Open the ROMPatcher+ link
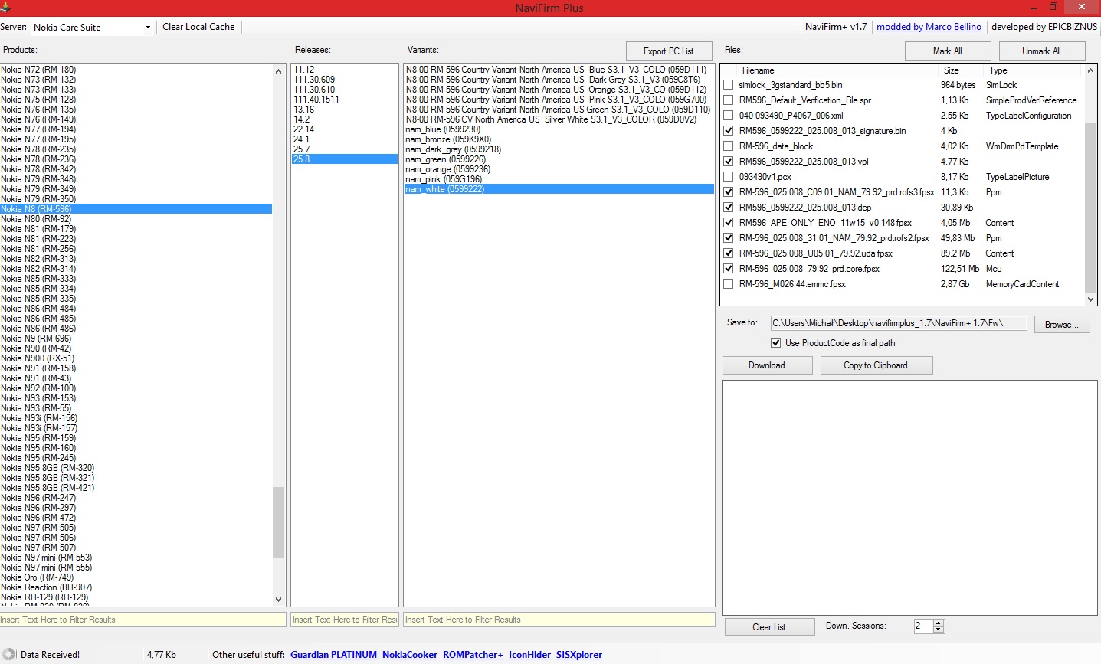The height and width of the screenshot is (664, 1101). pos(473,655)
